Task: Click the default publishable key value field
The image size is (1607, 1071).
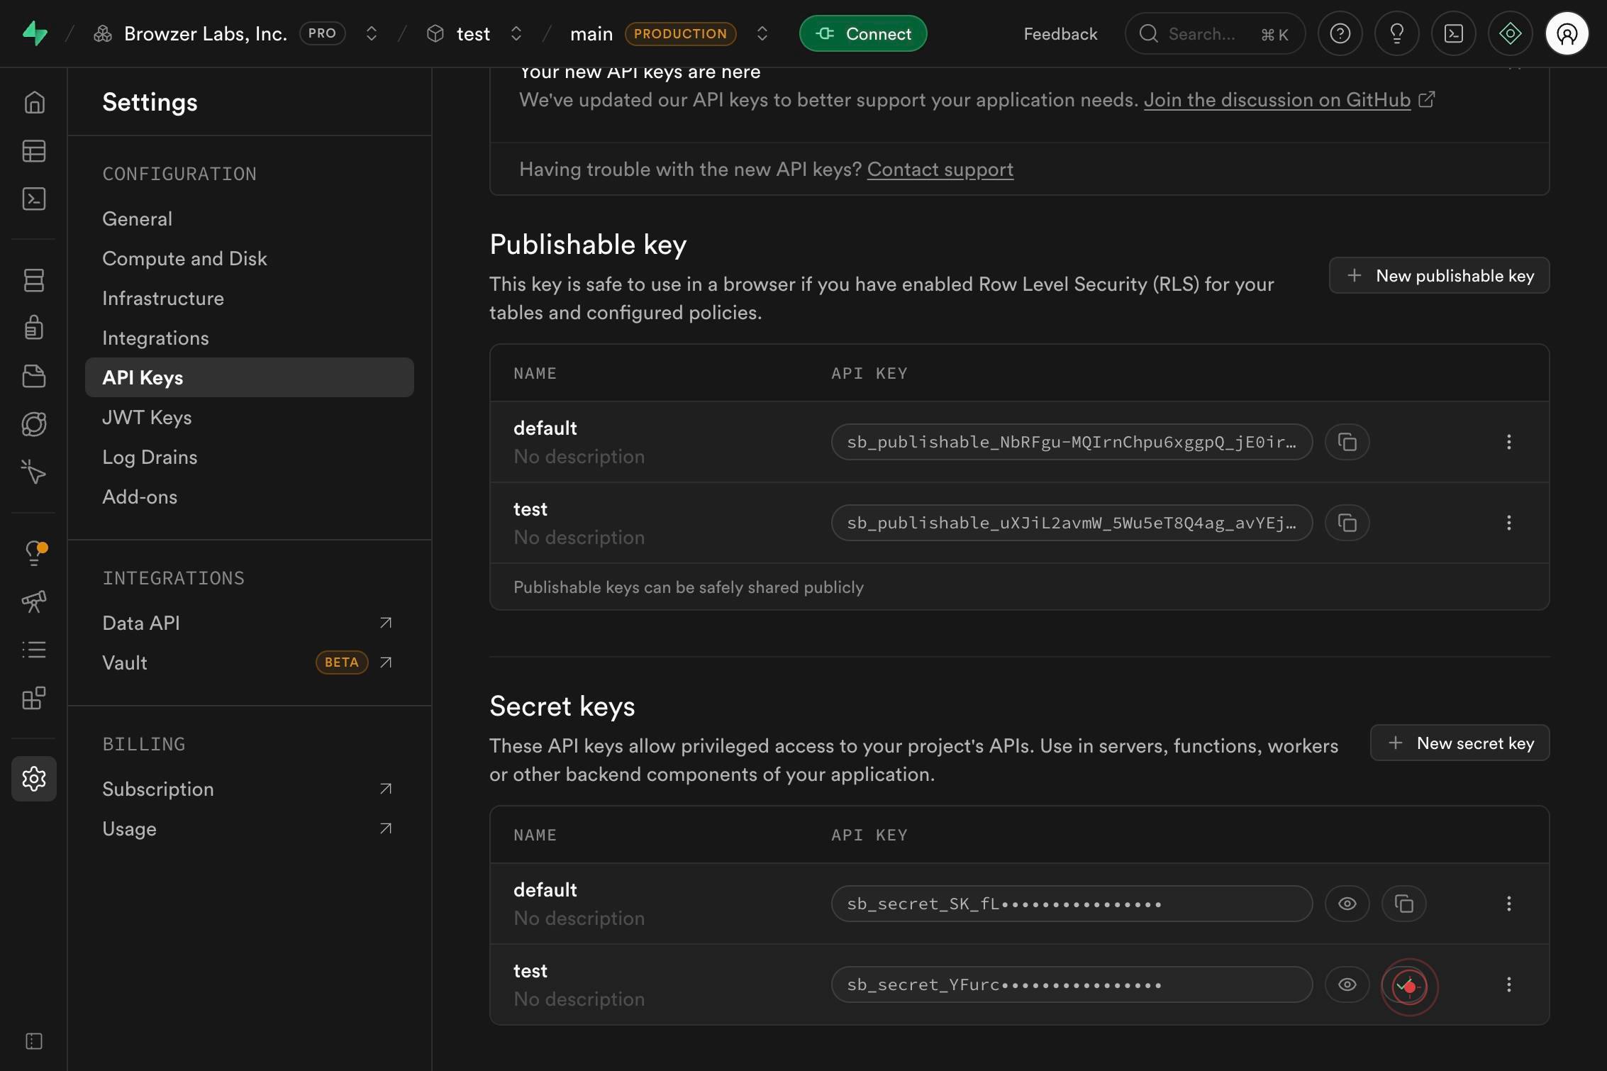Action: pyautogui.click(x=1072, y=442)
